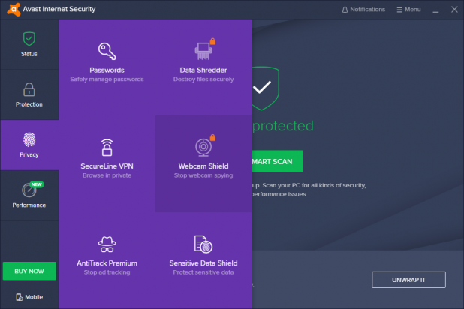
Task: Launch SecureLine VPN icon
Action: 107,147
